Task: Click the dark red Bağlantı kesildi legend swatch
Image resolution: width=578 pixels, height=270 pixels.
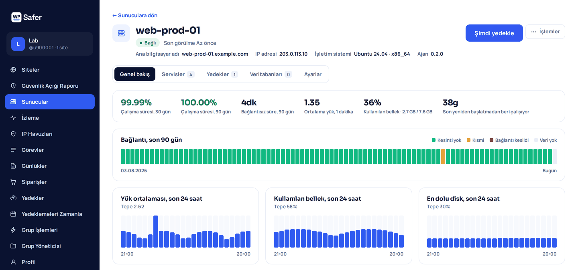Action: [491, 140]
